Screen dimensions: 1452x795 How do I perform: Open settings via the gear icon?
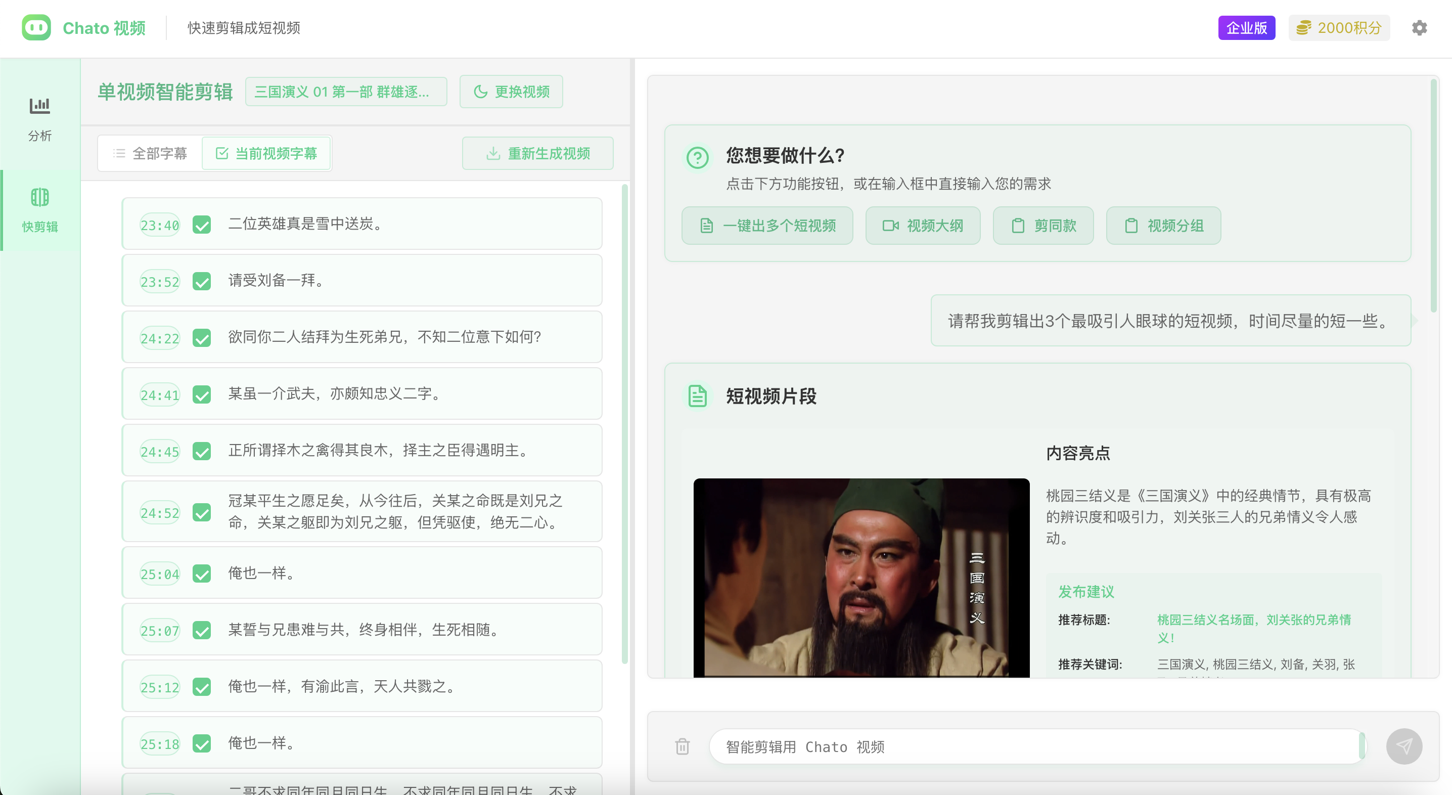(x=1419, y=28)
